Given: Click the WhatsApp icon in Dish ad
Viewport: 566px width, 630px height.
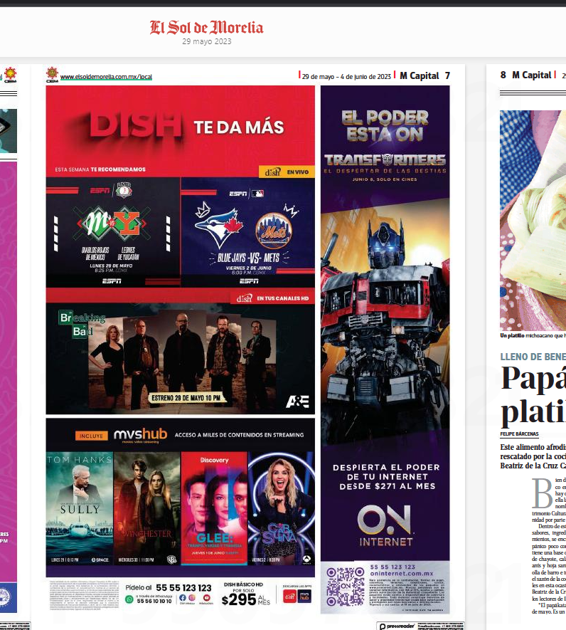Looking at the screenshot, I should tap(129, 600).
